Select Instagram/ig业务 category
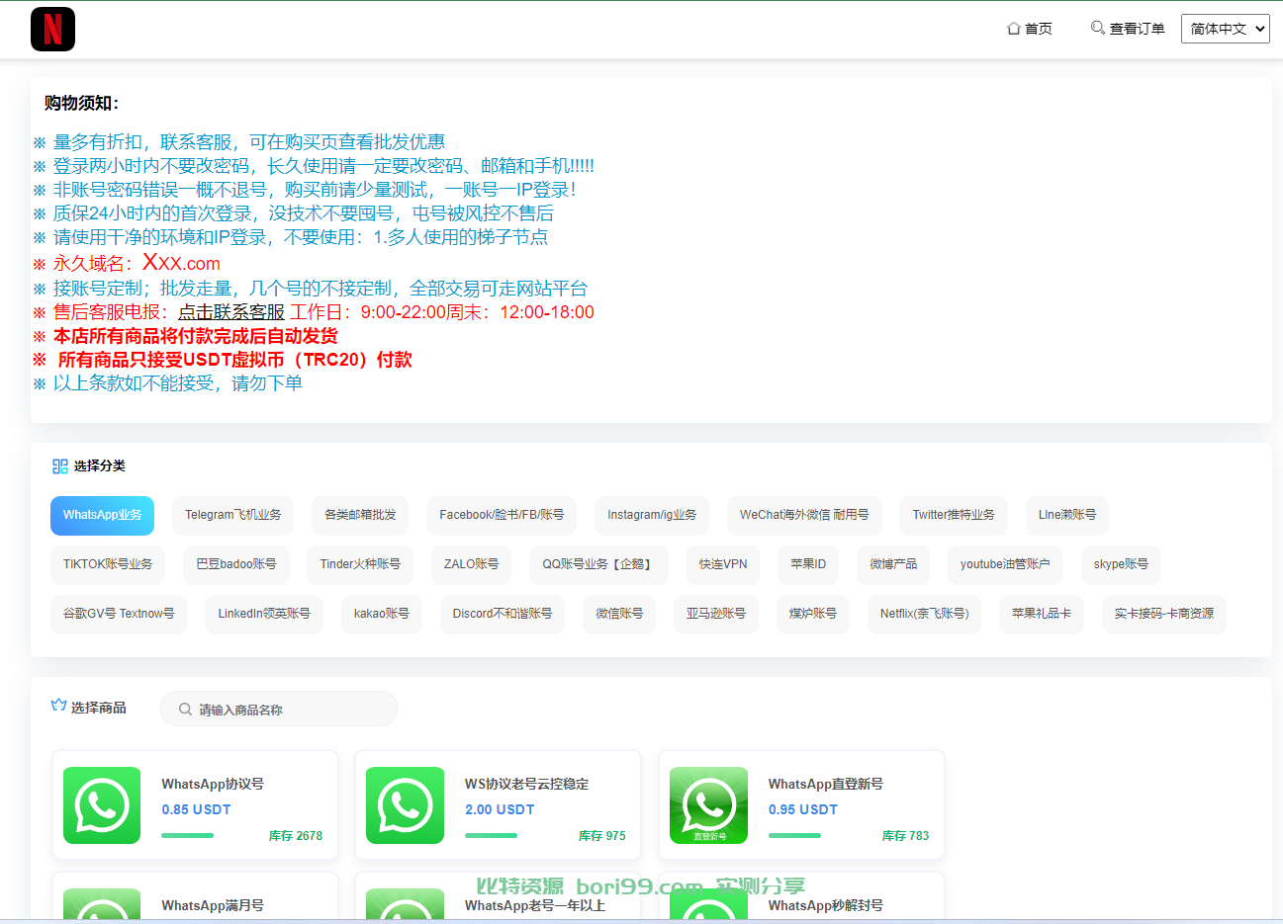 click(652, 515)
